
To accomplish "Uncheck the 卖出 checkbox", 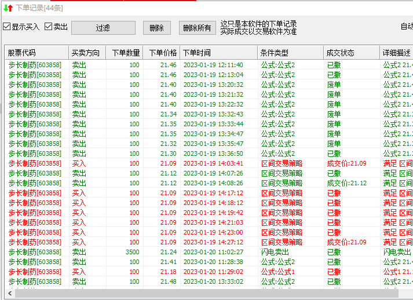I will 49,27.
